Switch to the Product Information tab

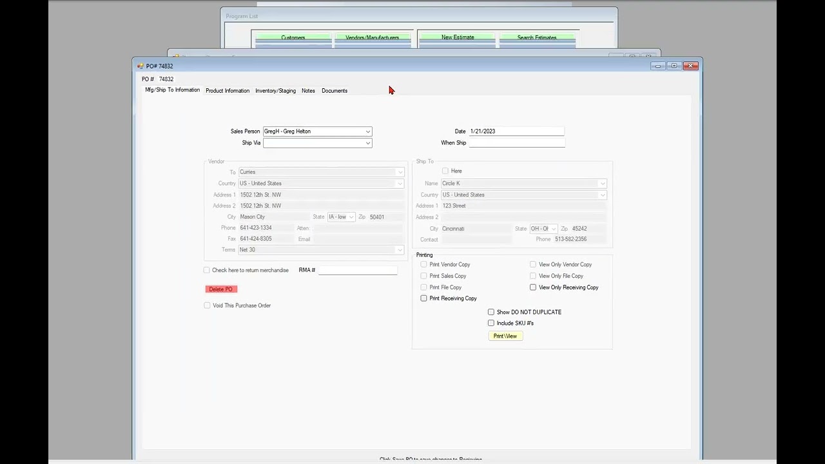(228, 91)
